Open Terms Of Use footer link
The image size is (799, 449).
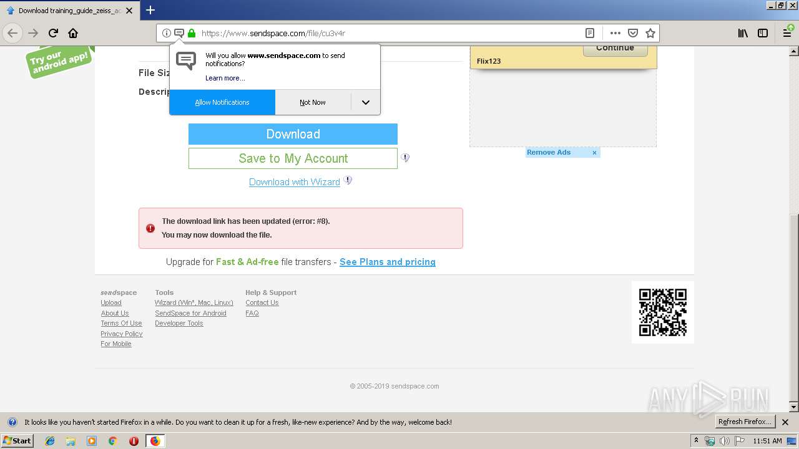point(121,323)
